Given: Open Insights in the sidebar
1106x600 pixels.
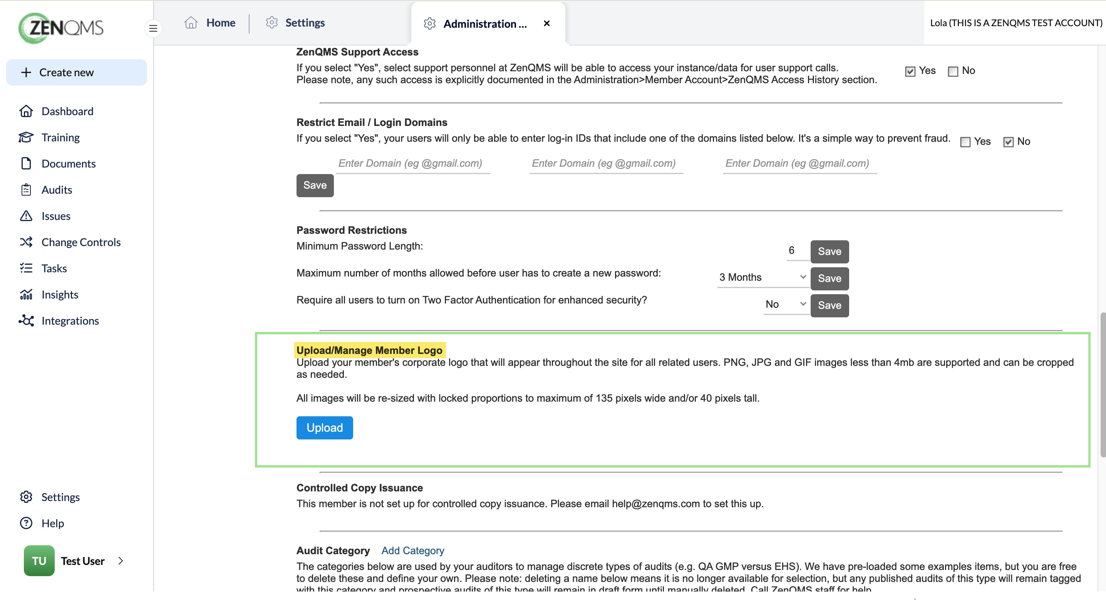Looking at the screenshot, I should [x=60, y=295].
